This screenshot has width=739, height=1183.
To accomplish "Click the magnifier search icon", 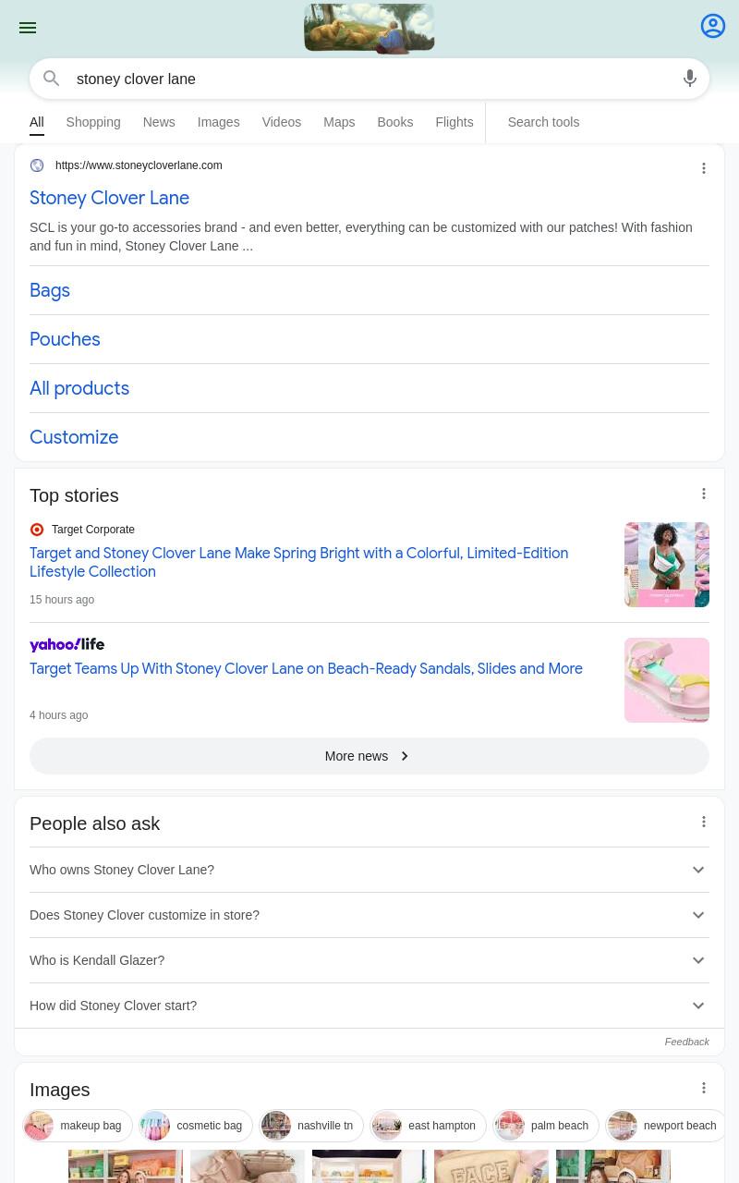I will [x=52, y=79].
